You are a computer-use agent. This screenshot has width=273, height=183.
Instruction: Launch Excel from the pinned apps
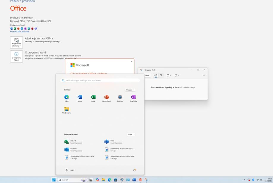tap(93, 98)
